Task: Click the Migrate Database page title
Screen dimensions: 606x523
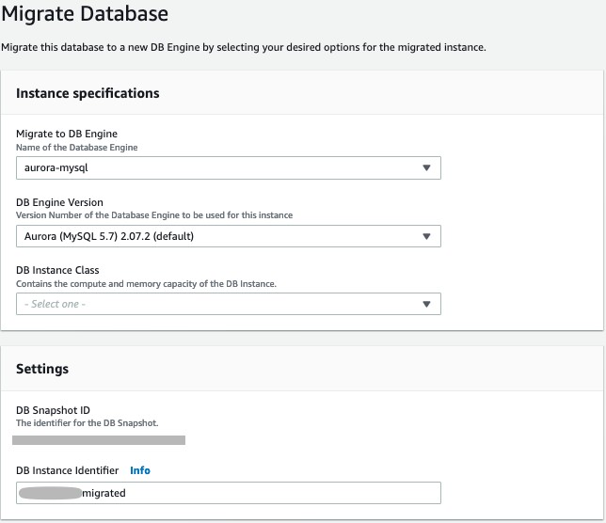Action: point(85,13)
